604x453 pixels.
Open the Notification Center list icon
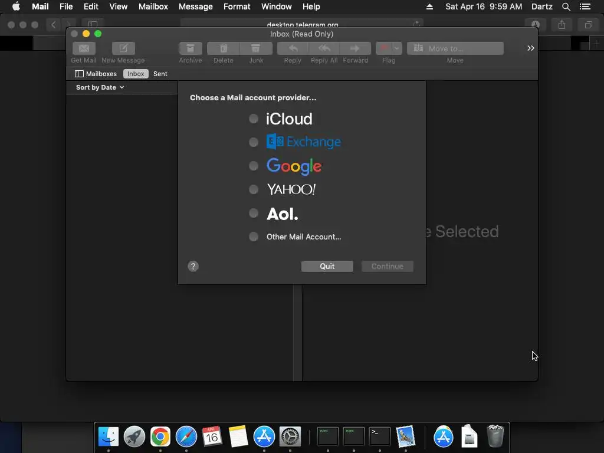[585, 6]
